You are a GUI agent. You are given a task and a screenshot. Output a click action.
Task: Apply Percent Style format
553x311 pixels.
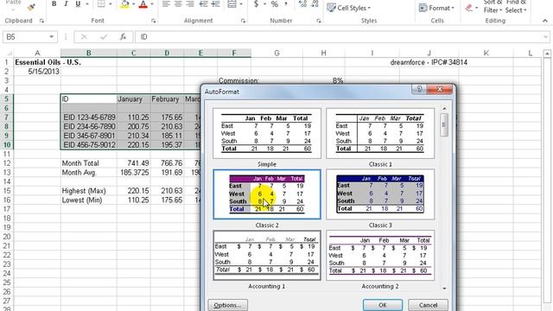click(275, 3)
